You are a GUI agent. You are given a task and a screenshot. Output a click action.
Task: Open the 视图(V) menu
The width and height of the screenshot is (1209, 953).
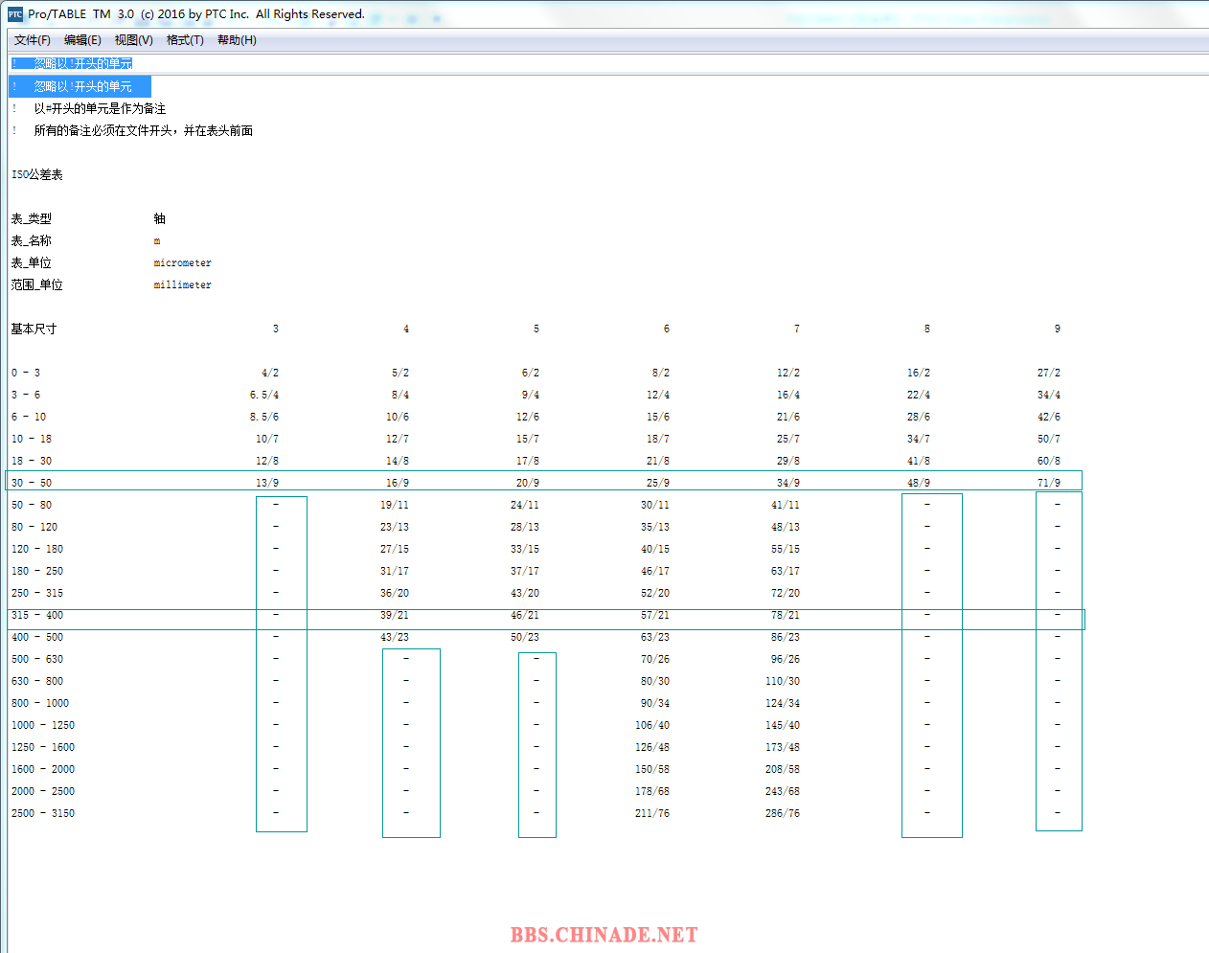[x=133, y=40]
